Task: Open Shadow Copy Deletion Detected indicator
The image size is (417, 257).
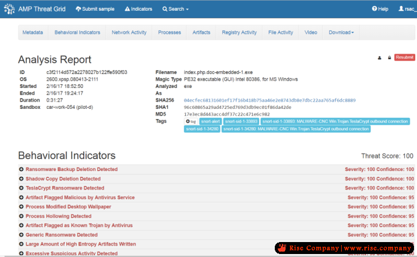Action: coord(63,179)
